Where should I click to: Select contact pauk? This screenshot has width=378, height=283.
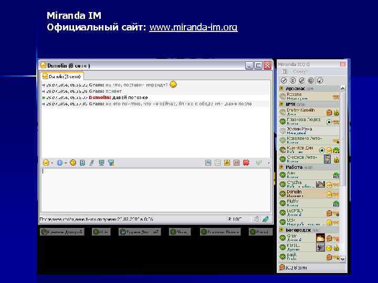pyautogui.click(x=309, y=256)
